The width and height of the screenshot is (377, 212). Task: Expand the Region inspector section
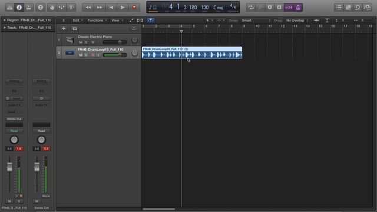[x=4, y=20]
